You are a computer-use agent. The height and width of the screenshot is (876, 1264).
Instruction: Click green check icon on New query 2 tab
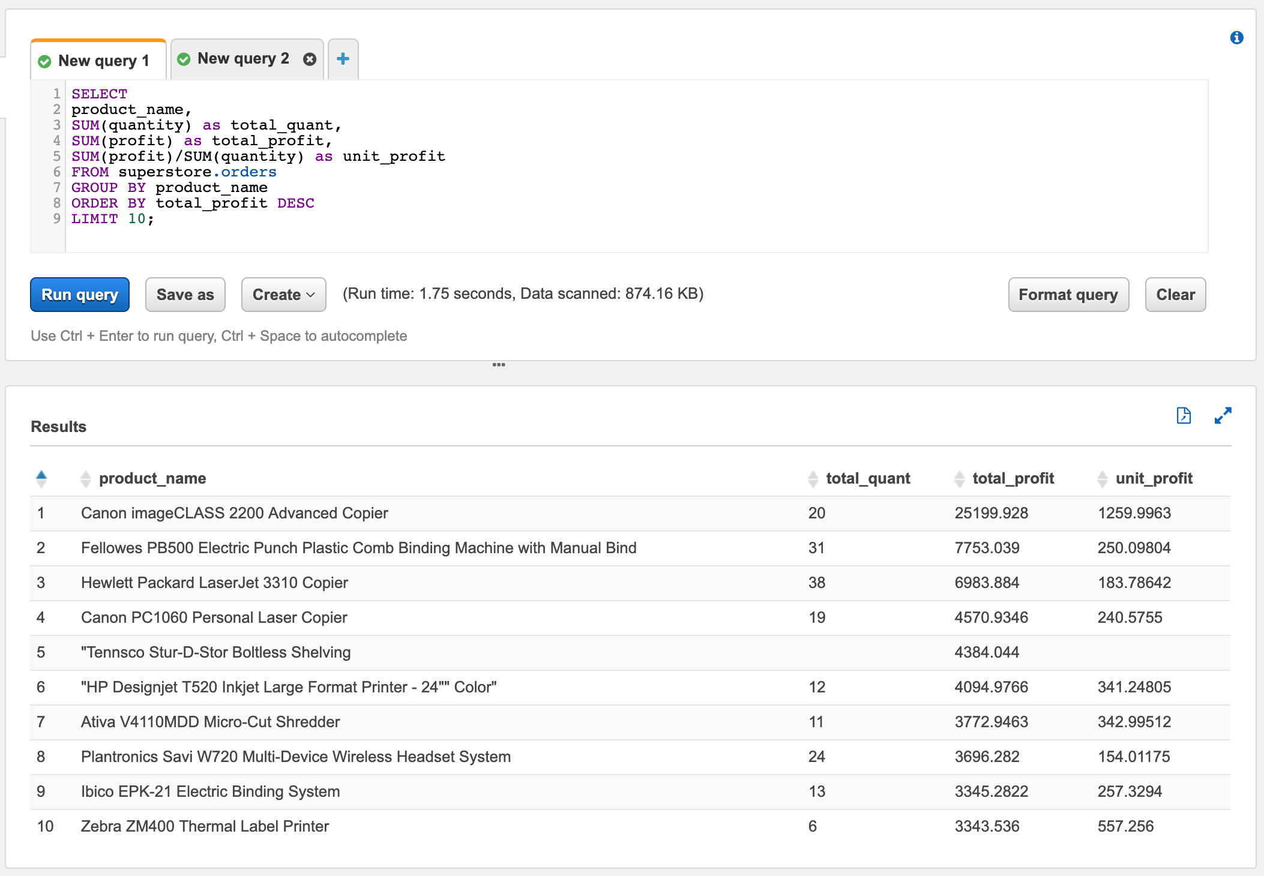(x=184, y=58)
